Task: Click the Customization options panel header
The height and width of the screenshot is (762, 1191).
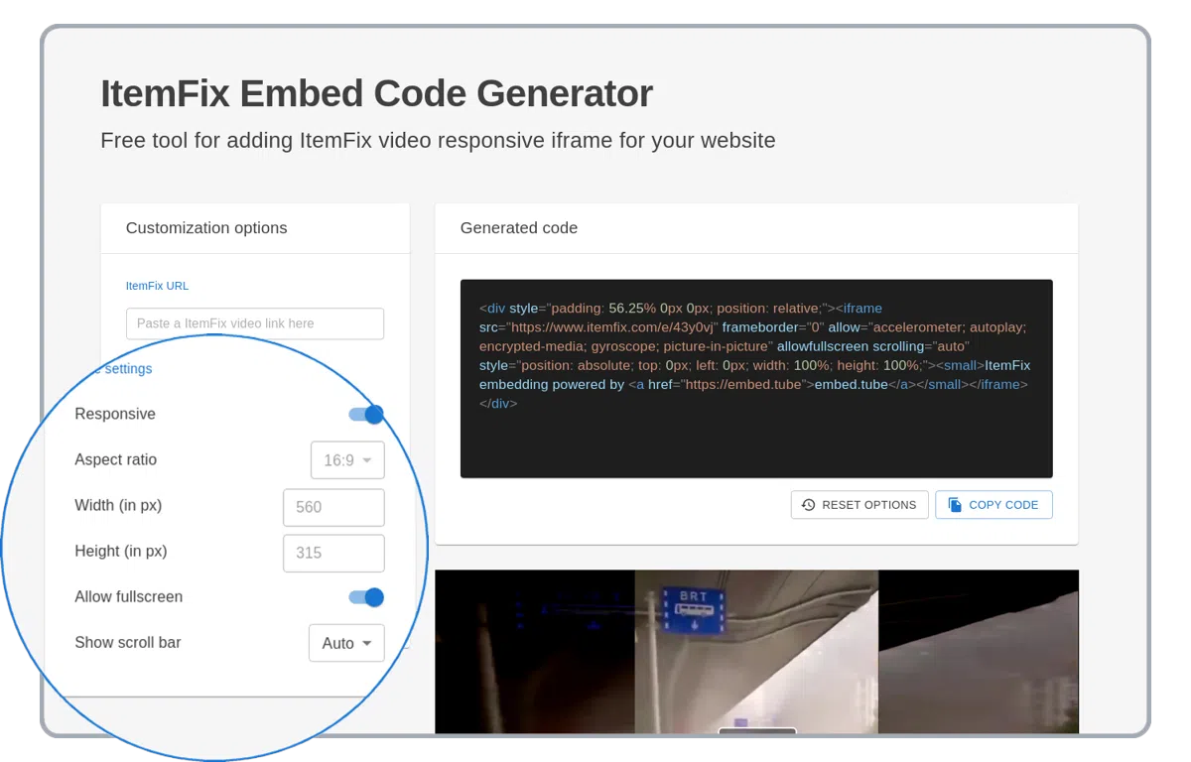Action: [x=206, y=228]
